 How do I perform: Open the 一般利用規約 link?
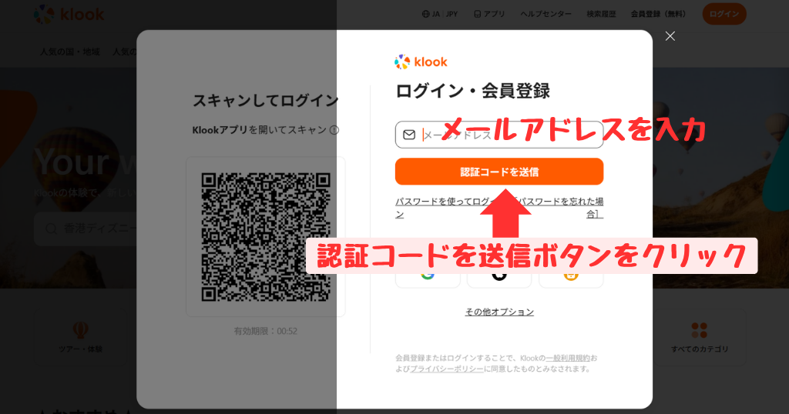568,358
